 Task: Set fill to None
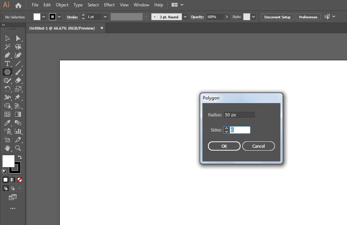(20, 180)
